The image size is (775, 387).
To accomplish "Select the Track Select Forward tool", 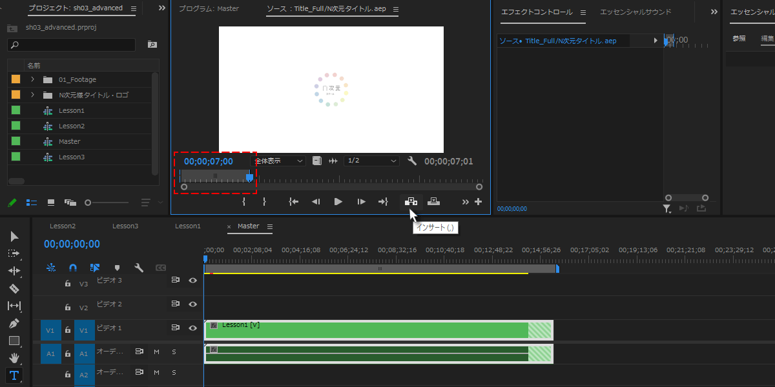I will coord(14,253).
